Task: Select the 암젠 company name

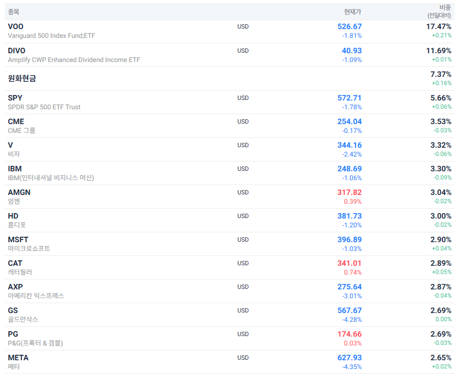Action: click(14, 202)
